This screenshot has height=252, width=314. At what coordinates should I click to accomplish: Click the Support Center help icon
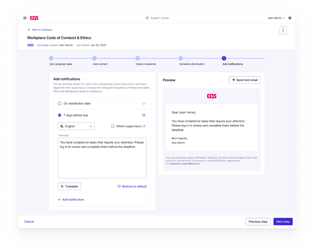[x=147, y=18]
